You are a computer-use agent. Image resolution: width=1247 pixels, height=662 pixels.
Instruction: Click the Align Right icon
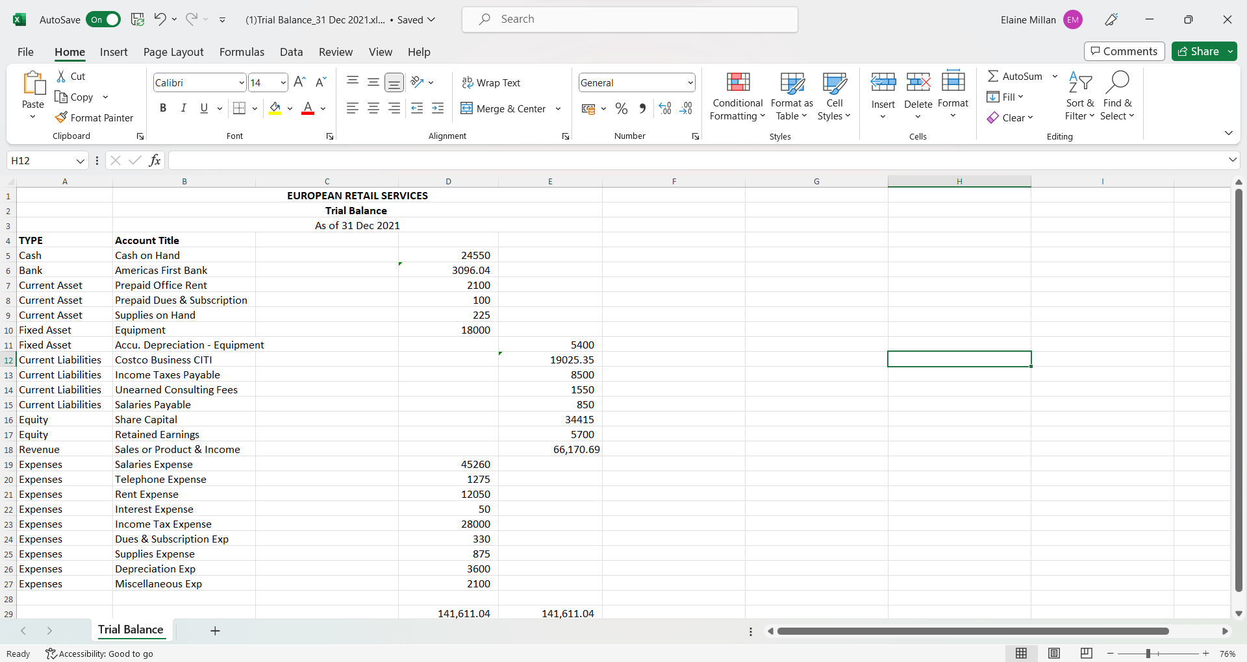pyautogui.click(x=394, y=108)
